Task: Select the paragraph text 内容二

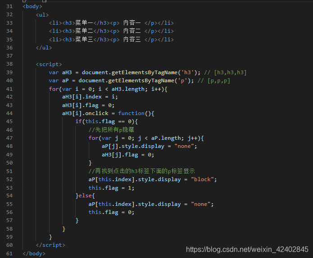Action: pos(132,31)
